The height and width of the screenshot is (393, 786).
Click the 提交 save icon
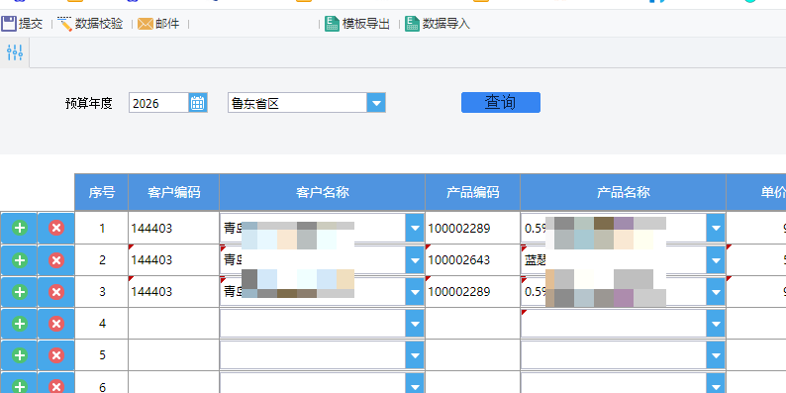9,24
